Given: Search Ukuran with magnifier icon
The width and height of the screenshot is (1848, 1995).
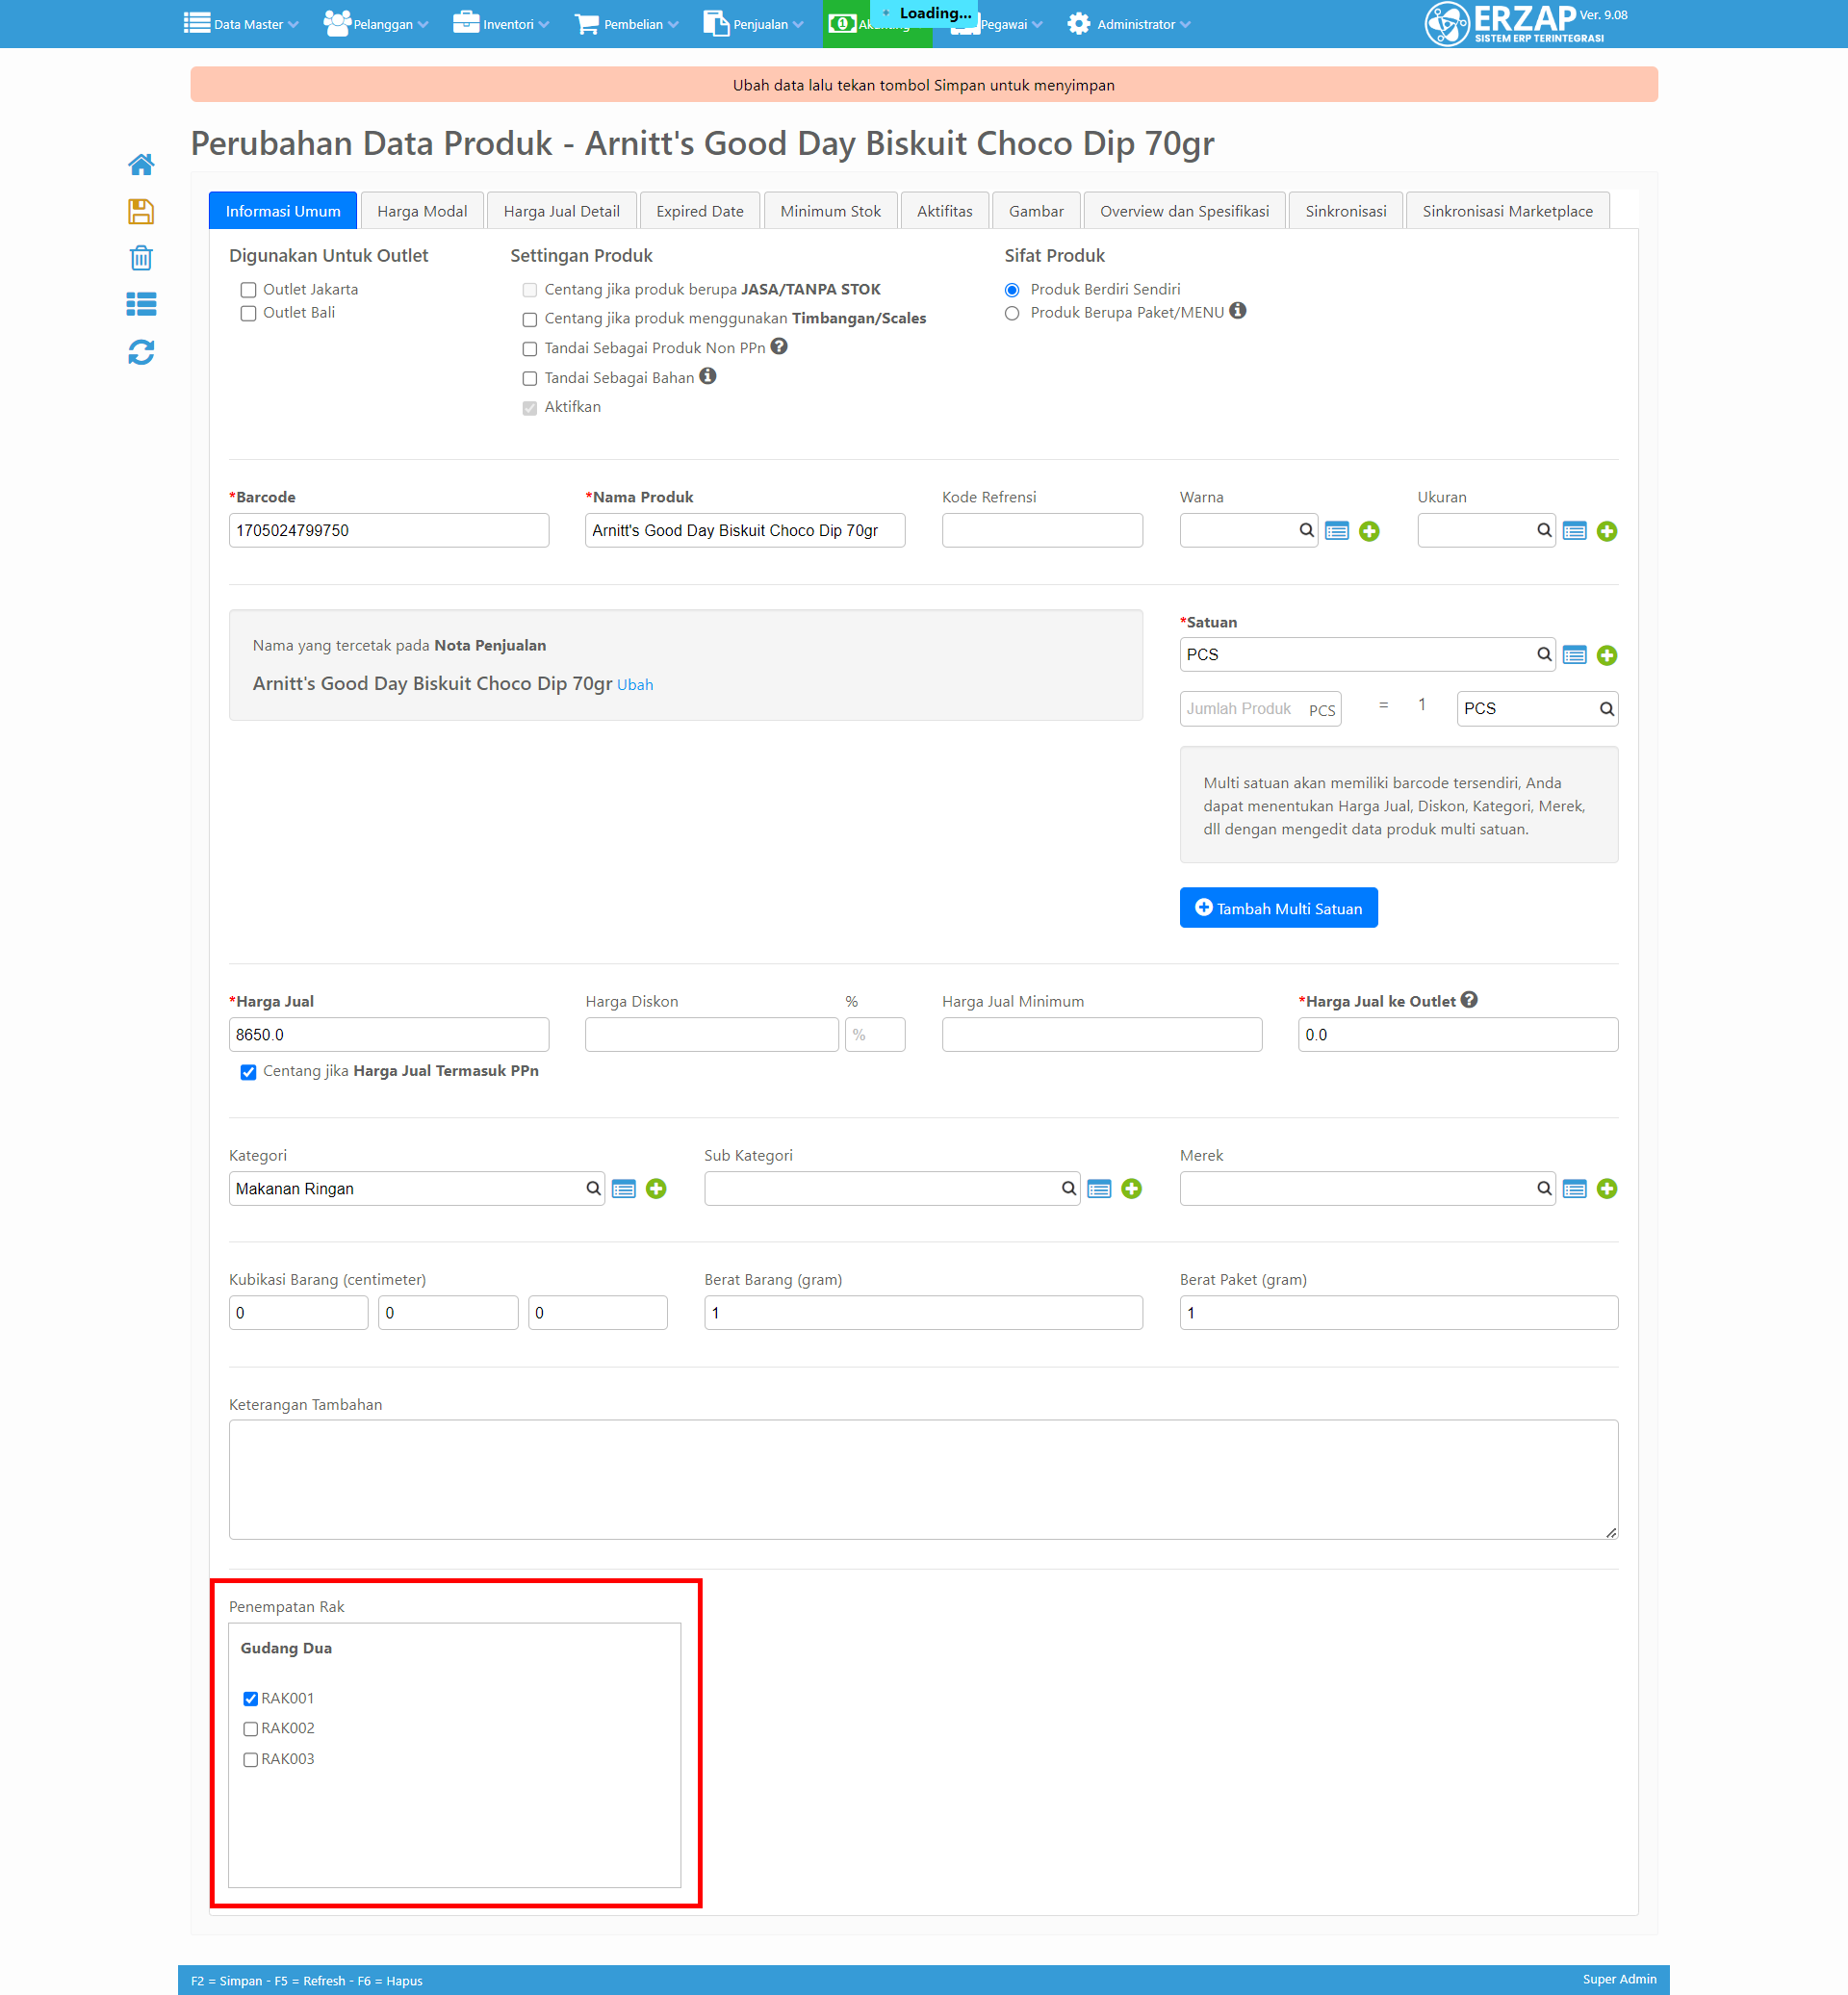Looking at the screenshot, I should coord(1545,531).
